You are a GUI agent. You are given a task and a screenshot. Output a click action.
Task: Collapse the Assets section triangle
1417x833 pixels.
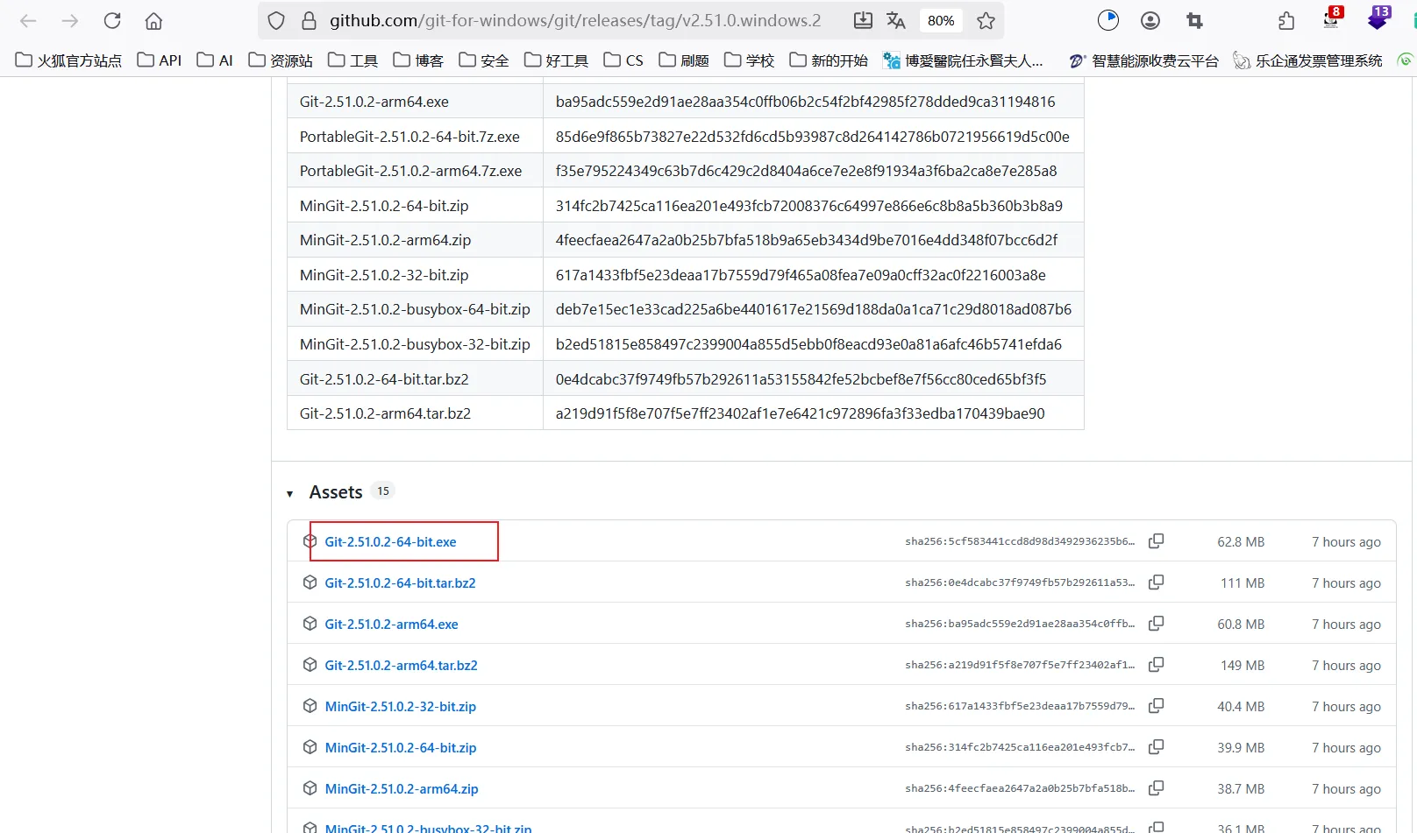coord(290,494)
